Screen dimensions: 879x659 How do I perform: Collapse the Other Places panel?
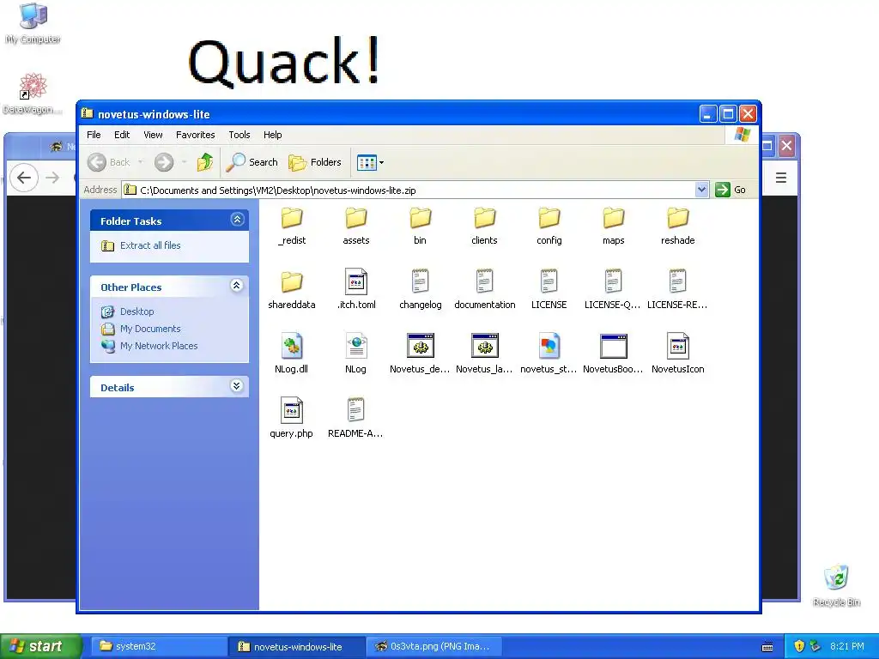[x=237, y=286]
